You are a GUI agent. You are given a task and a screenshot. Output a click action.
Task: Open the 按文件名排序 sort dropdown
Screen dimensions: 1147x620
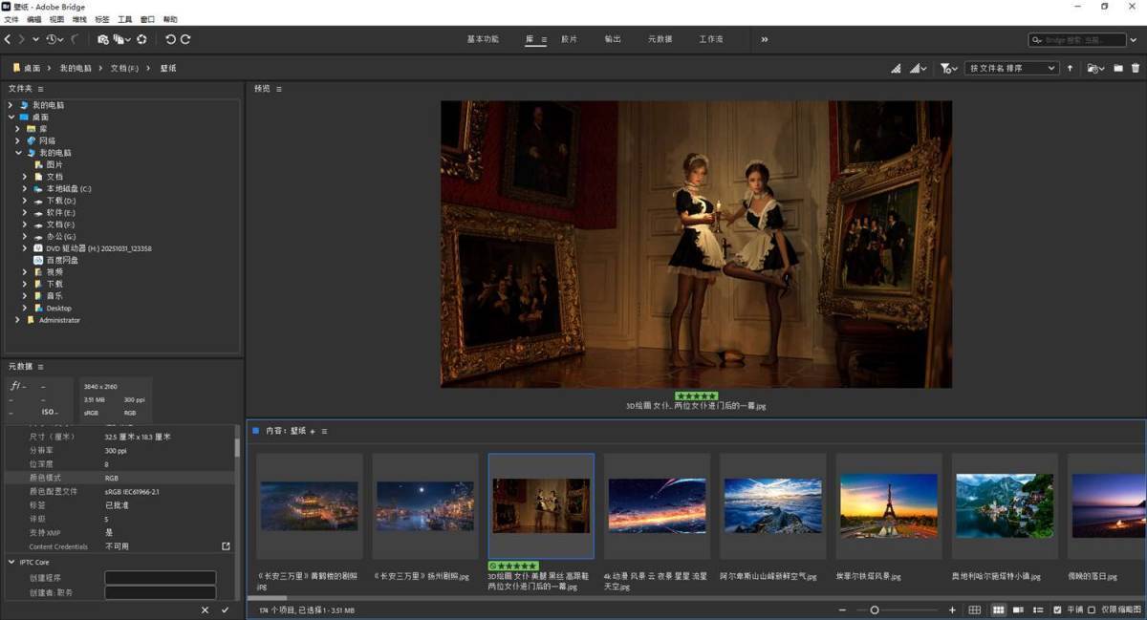point(1011,68)
